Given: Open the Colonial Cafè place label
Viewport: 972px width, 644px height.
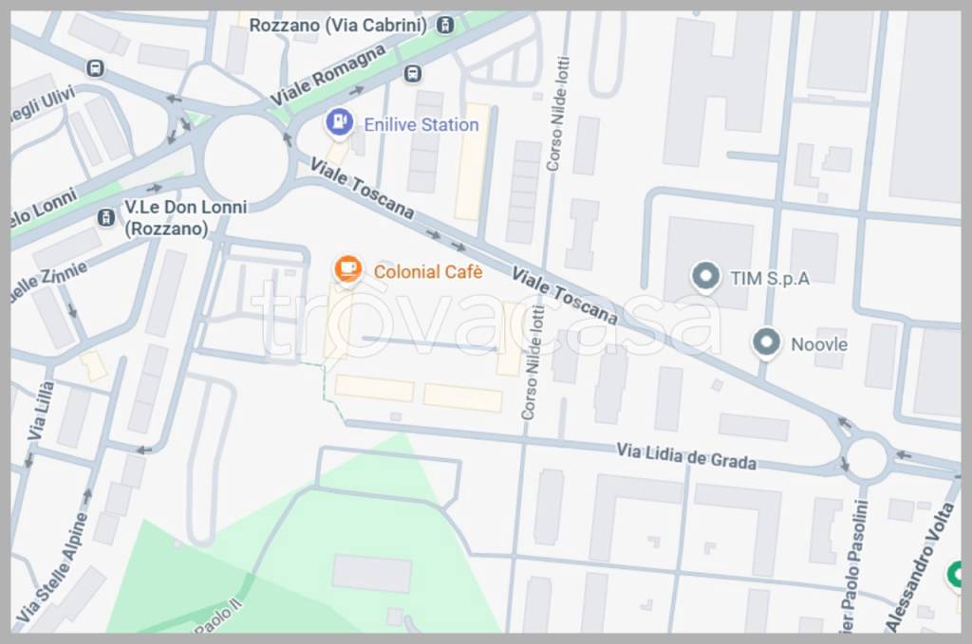Looking at the screenshot, I should click(428, 271).
